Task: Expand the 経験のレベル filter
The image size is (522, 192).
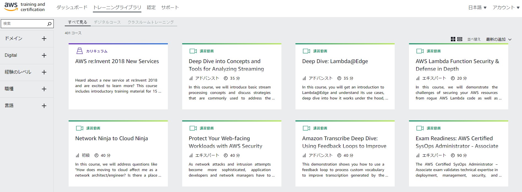Action: [x=44, y=72]
